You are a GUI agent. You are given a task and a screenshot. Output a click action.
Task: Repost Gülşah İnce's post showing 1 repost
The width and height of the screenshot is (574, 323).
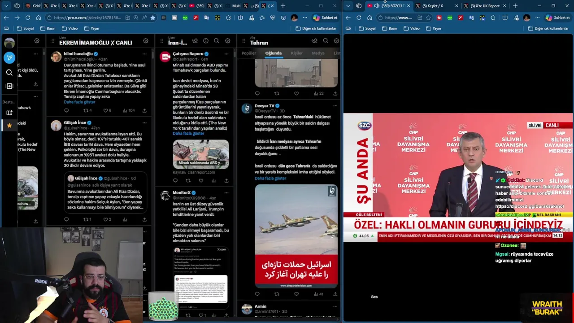(87, 219)
